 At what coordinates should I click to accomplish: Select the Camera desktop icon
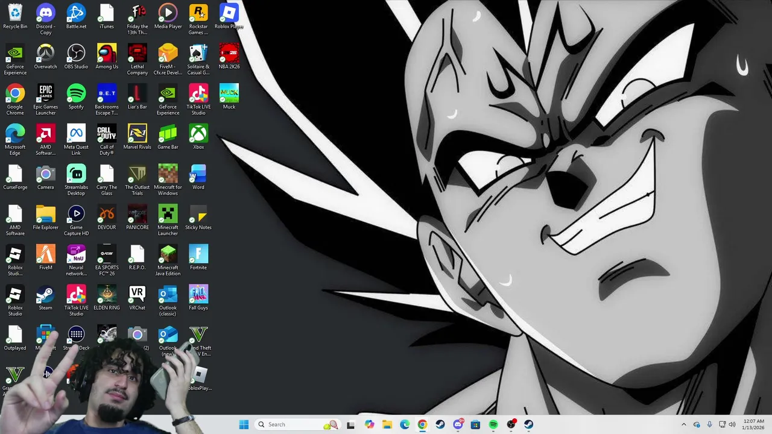(x=46, y=177)
